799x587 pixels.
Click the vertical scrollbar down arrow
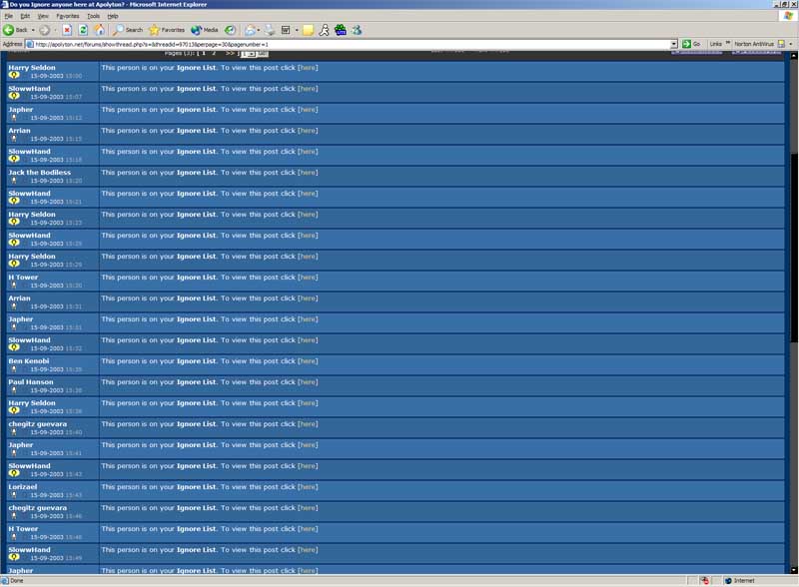point(794,570)
